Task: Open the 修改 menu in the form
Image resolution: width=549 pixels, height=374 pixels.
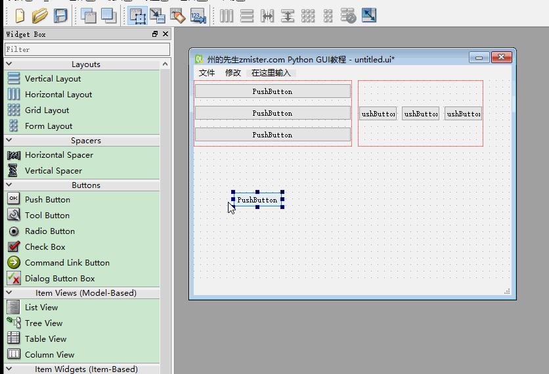Action: (x=233, y=73)
